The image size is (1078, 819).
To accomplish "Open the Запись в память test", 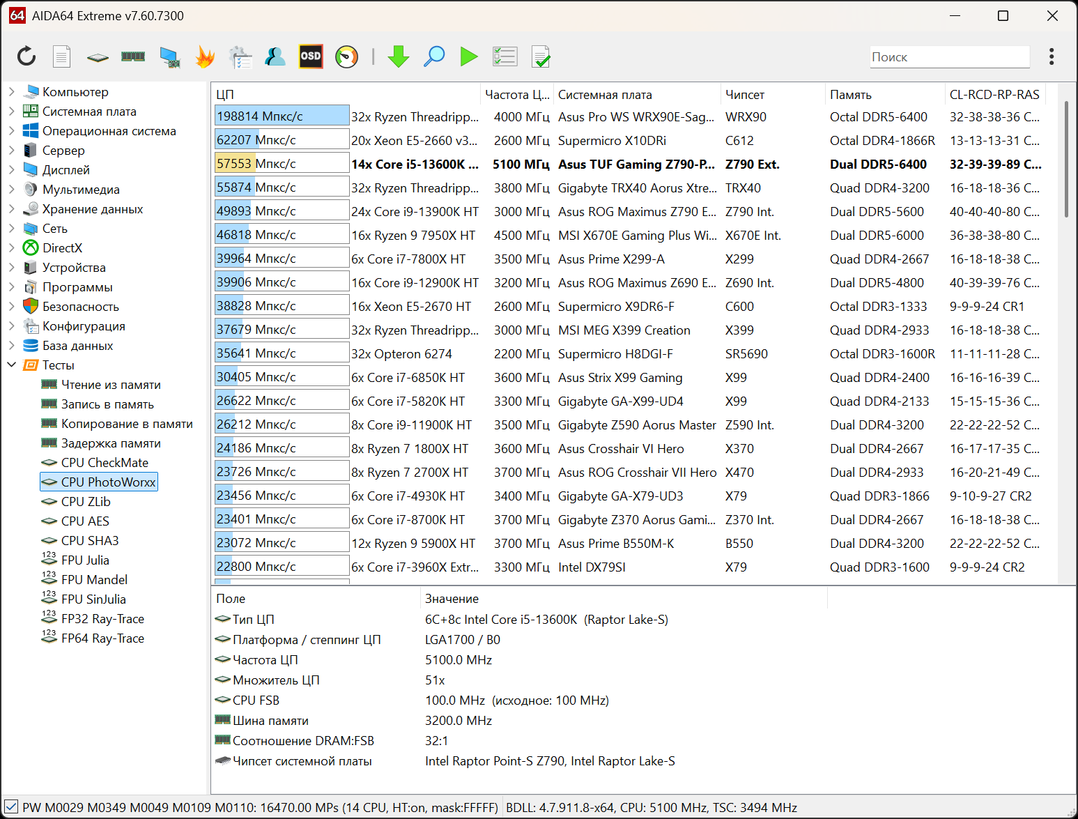I will pos(107,404).
